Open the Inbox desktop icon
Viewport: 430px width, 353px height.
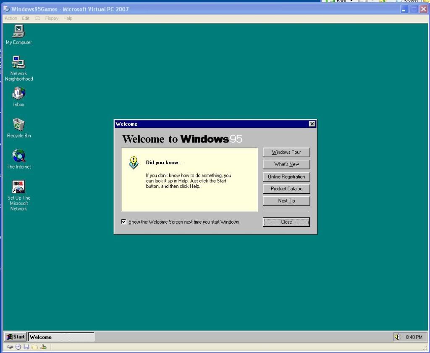(x=18, y=94)
